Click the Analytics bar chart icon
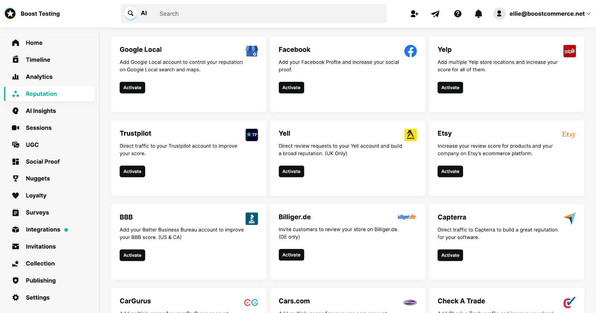The width and height of the screenshot is (596, 313). (16, 77)
